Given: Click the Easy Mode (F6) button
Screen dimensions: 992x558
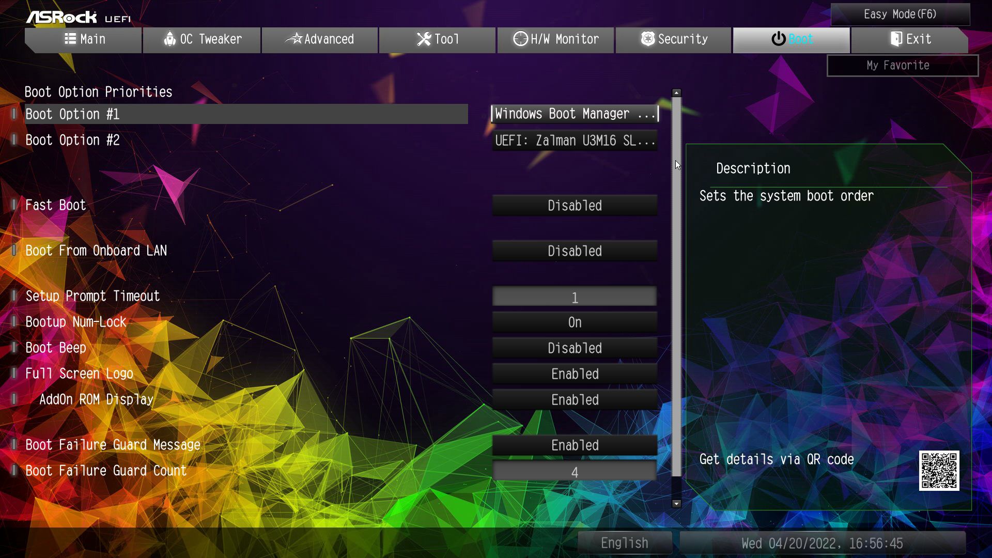Looking at the screenshot, I should pos(900,14).
